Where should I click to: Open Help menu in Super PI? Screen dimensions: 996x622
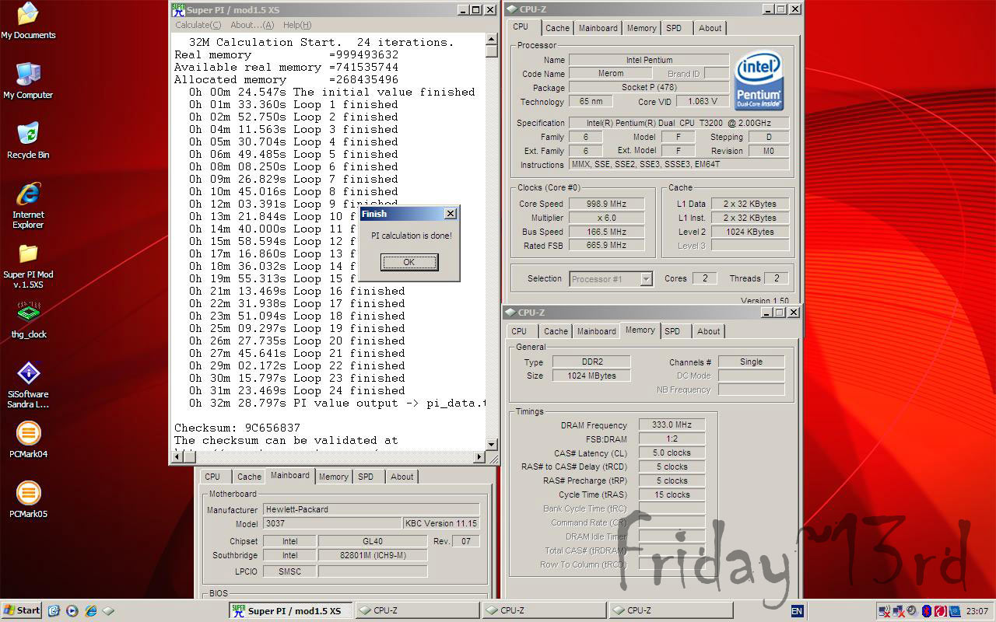click(297, 25)
